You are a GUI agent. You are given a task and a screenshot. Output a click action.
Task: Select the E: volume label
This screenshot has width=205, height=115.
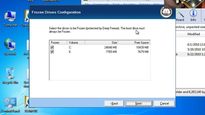(x=70, y=52)
